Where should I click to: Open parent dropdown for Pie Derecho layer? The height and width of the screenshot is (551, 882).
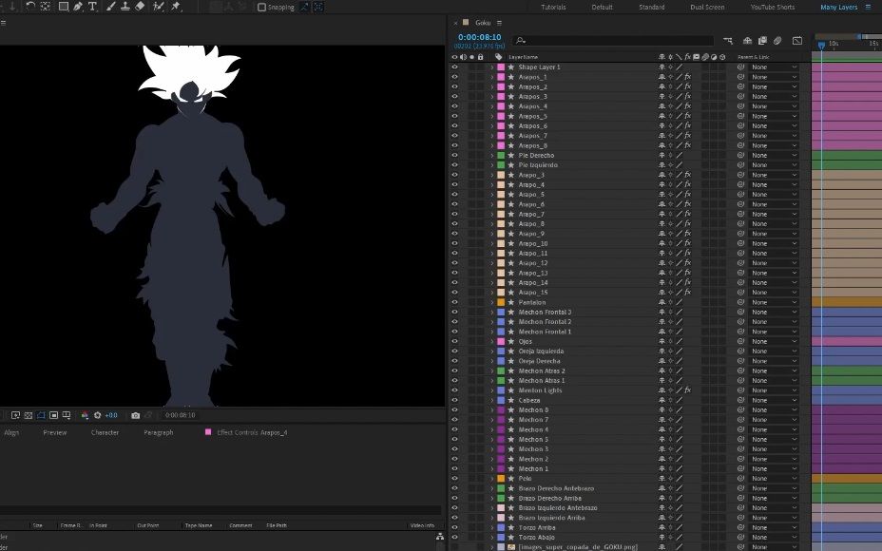coord(775,155)
